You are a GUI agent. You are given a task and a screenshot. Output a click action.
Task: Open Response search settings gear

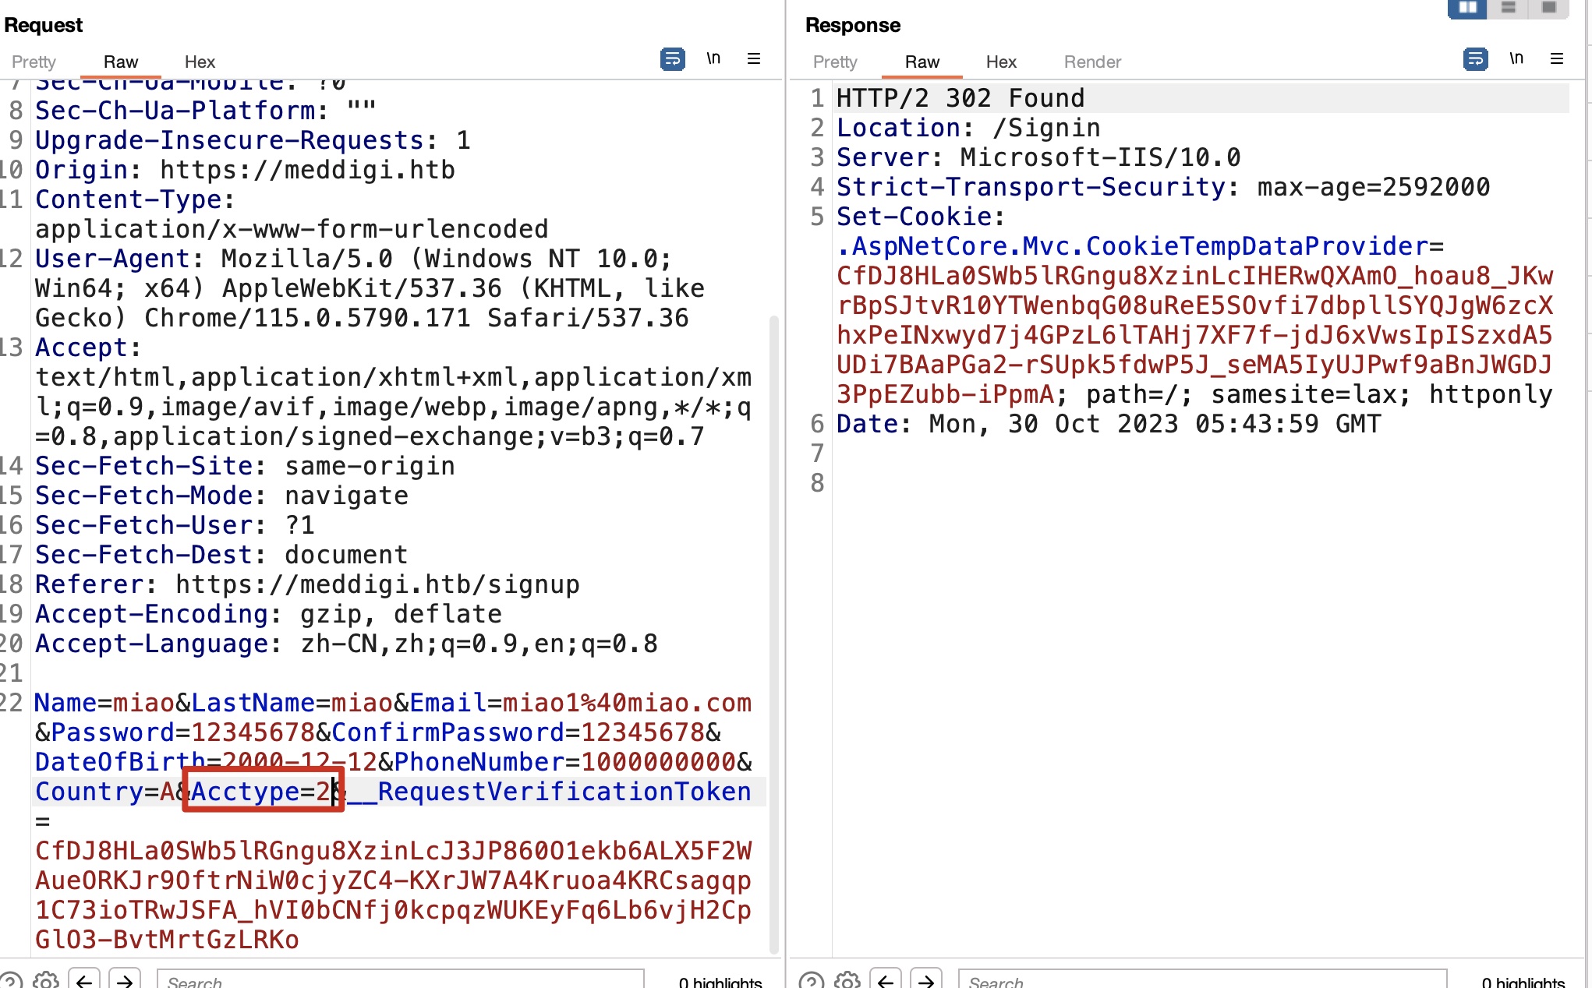pyautogui.click(x=847, y=980)
